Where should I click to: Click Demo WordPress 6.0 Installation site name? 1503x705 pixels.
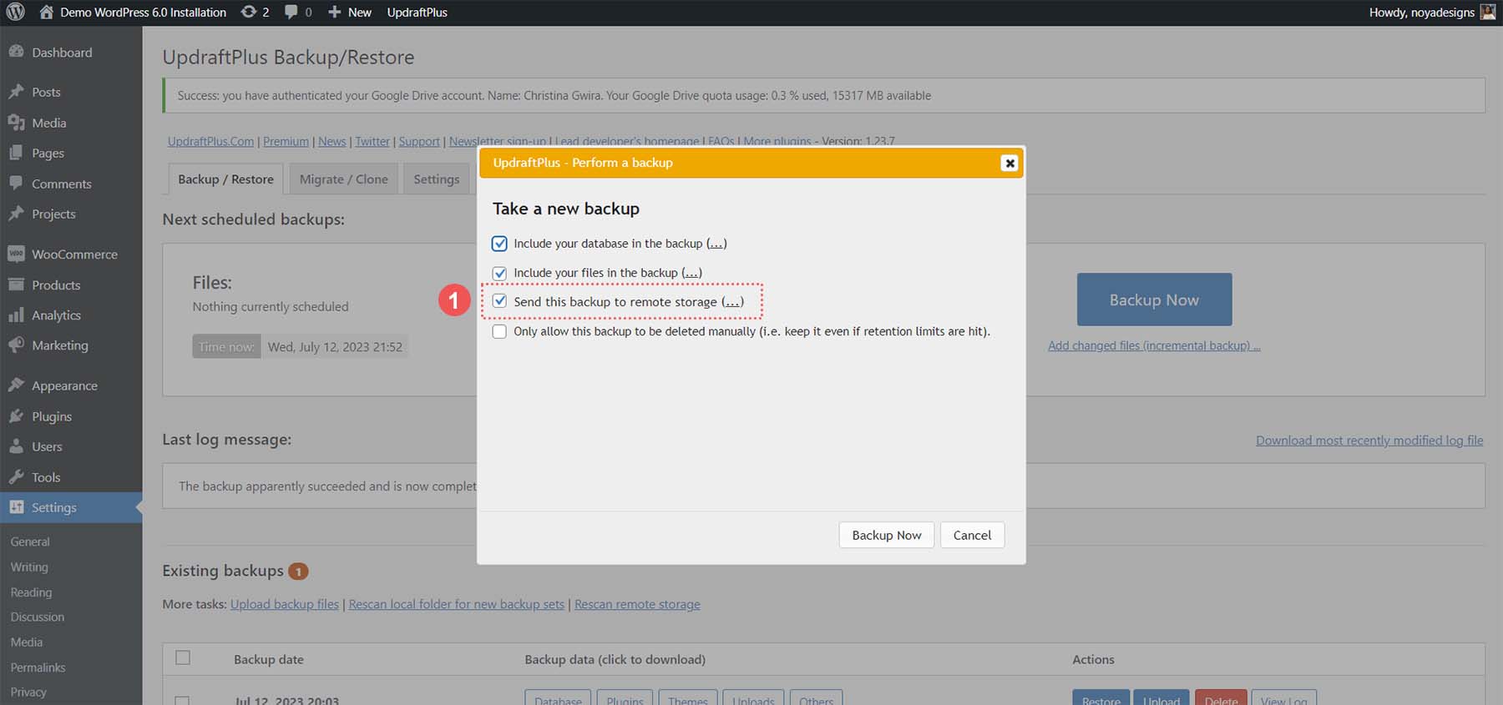click(143, 12)
